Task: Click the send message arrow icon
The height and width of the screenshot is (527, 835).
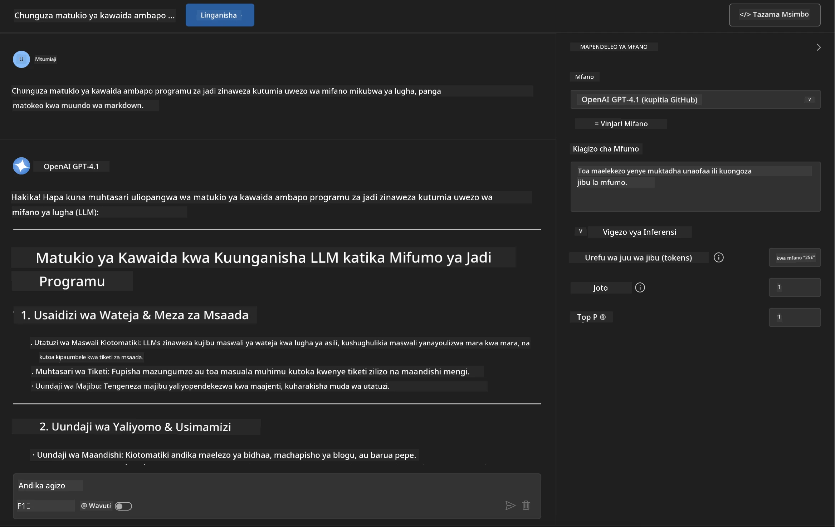Action: click(510, 505)
